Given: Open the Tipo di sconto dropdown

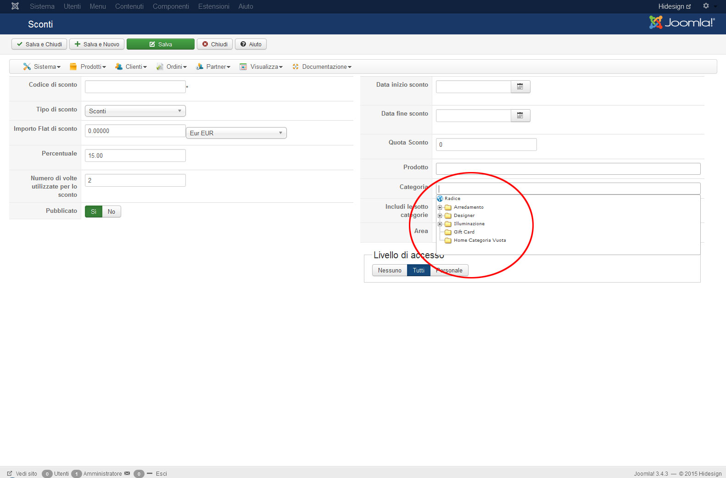Looking at the screenshot, I should point(135,111).
